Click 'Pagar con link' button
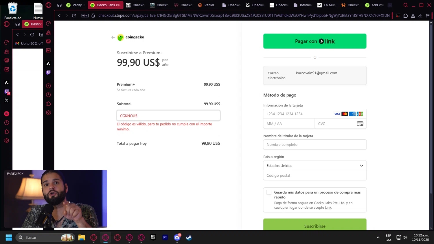Viewport: 434px width, 244px height. [x=315, y=41]
